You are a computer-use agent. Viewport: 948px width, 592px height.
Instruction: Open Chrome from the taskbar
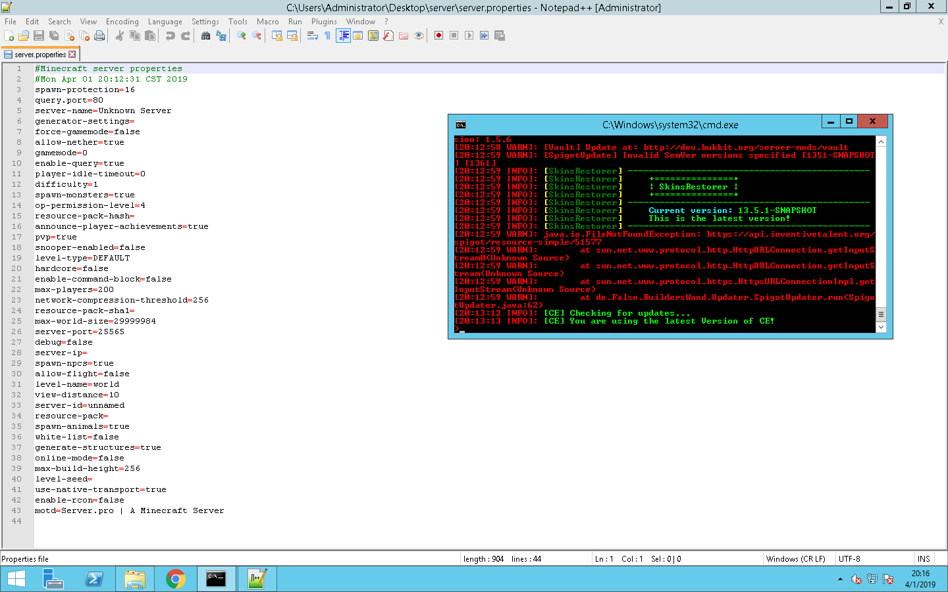pos(175,579)
